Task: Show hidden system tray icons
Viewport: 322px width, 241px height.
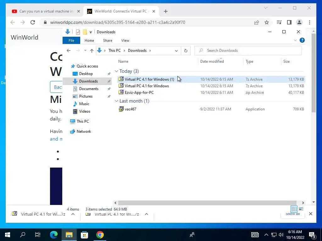Action: pos(266,235)
